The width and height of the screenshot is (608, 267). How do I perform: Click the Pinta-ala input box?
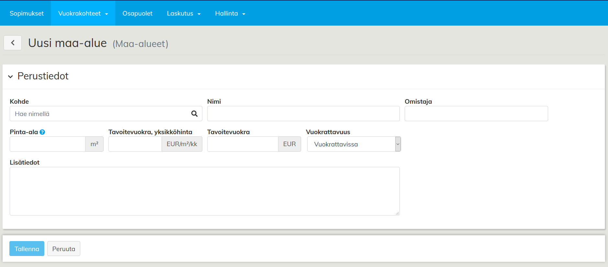[48, 144]
